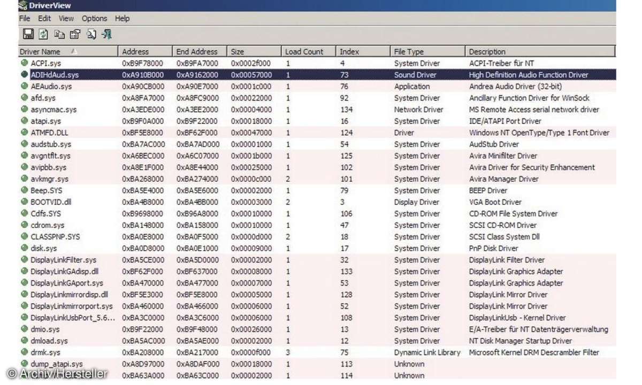642x385 pixels.
Task: Click the green icon beside cdrom.sys
Action: click(25, 225)
